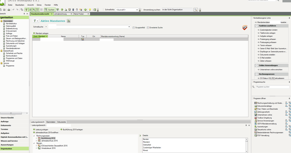Click the Toolbox-Umgebung program icon
This screenshot has height=153, width=291.
tap(255, 118)
